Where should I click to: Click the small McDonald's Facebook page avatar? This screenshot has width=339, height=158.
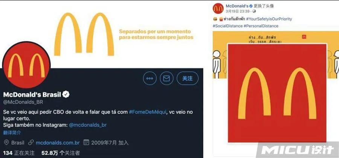[218, 8]
